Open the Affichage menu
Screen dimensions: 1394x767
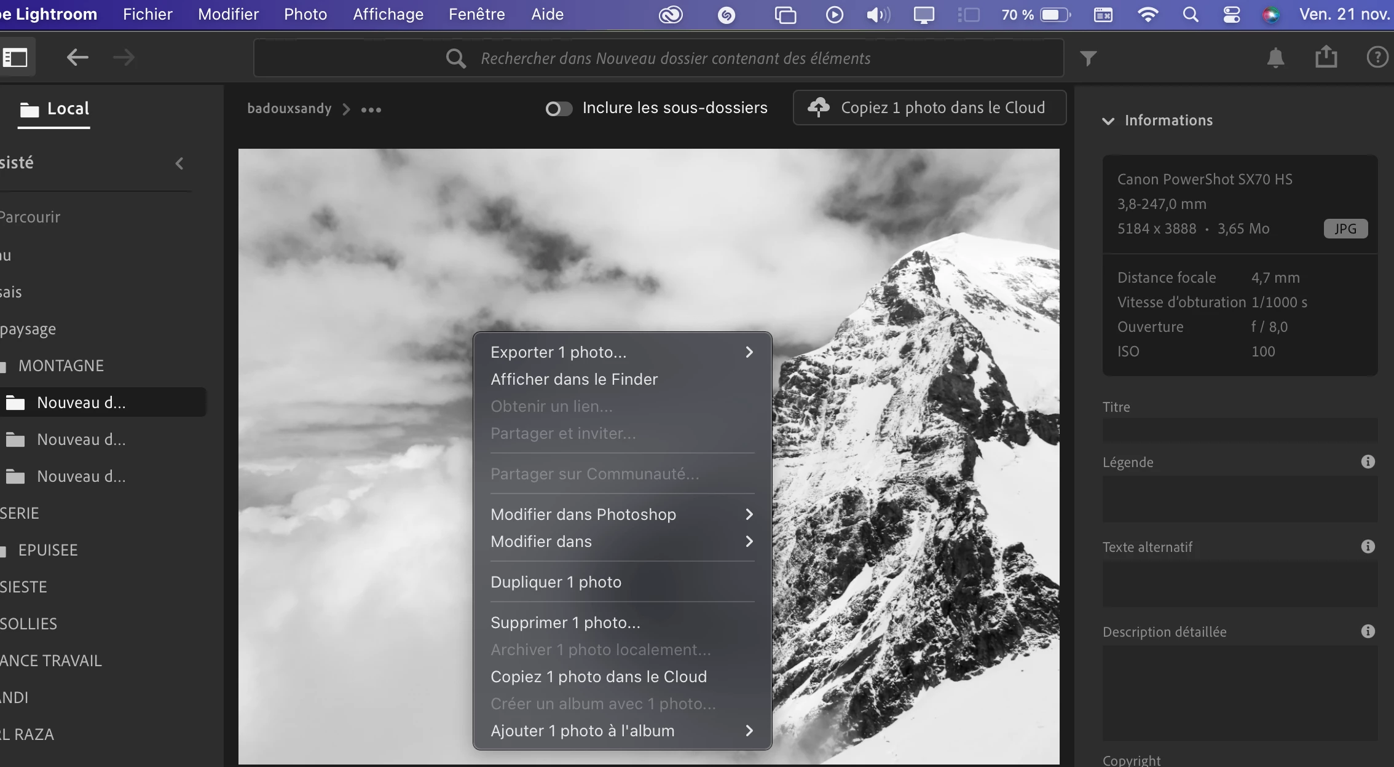(x=388, y=14)
